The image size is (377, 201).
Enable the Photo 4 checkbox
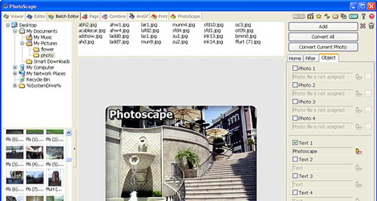coord(295,118)
